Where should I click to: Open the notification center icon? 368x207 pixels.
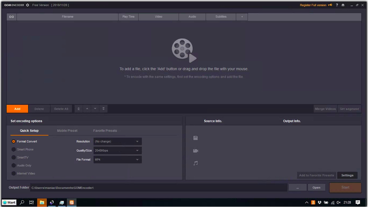coord(358,202)
